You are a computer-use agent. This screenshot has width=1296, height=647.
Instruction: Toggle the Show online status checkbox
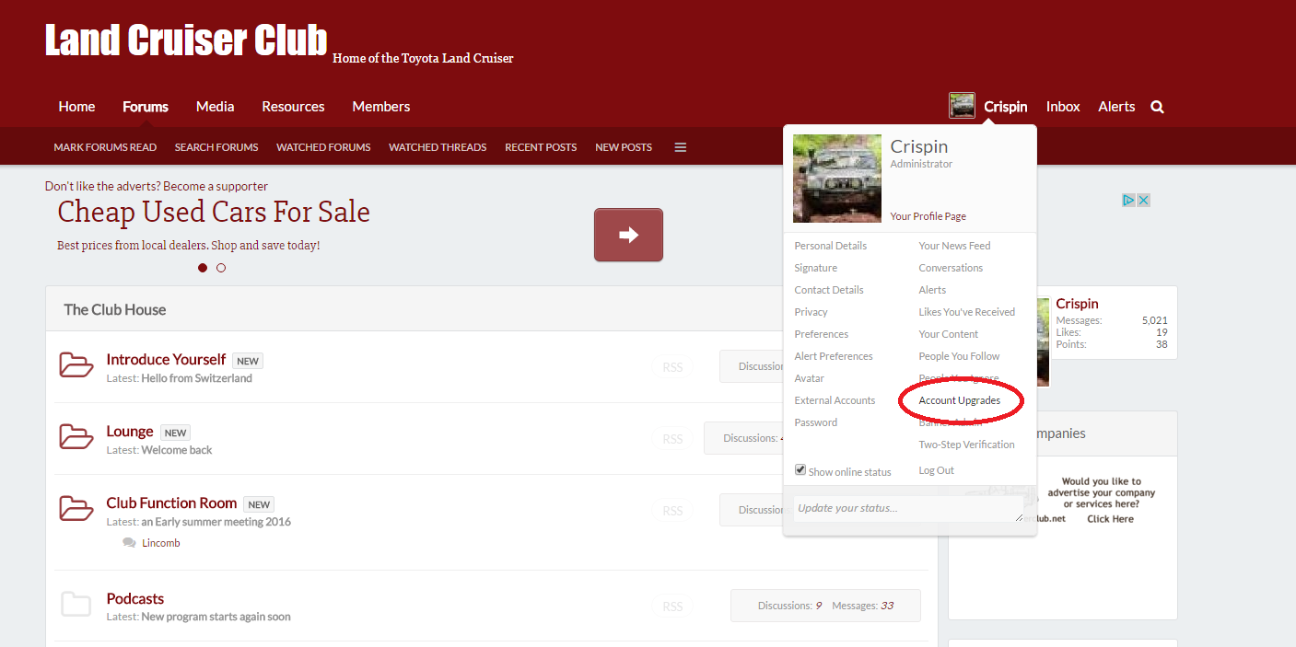800,469
